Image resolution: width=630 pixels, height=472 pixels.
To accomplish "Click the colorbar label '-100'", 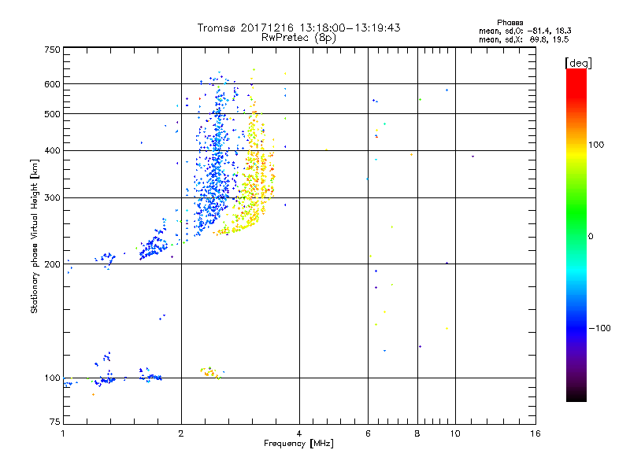I will [599, 328].
